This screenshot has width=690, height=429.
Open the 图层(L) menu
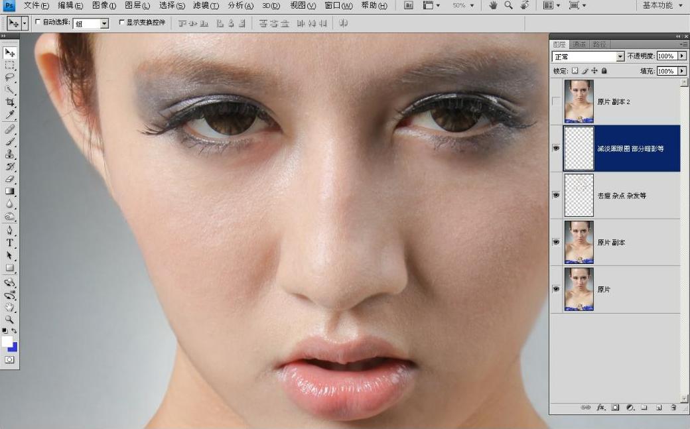137,5
